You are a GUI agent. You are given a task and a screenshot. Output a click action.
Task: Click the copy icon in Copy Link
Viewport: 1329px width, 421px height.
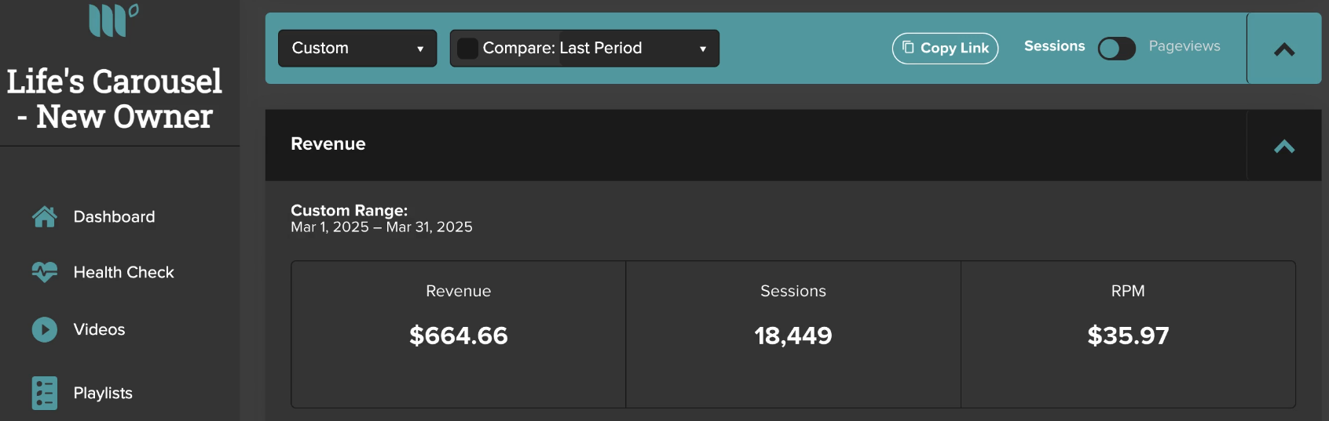pos(908,47)
